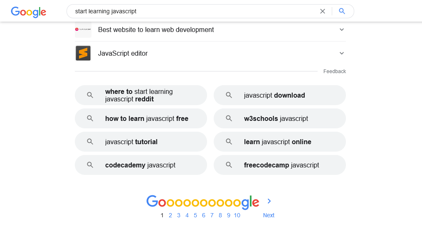422x226 pixels.
Task: Clear the search box with X icon
Action: pyautogui.click(x=322, y=11)
